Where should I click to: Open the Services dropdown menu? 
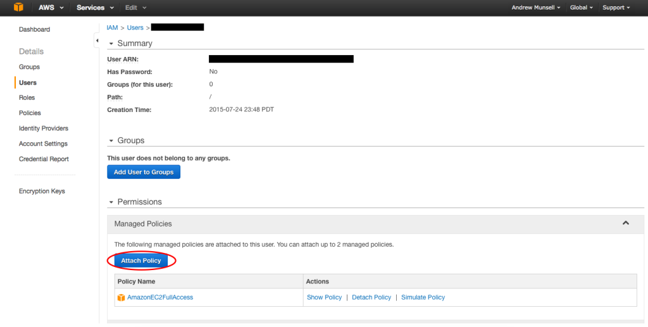click(x=95, y=8)
